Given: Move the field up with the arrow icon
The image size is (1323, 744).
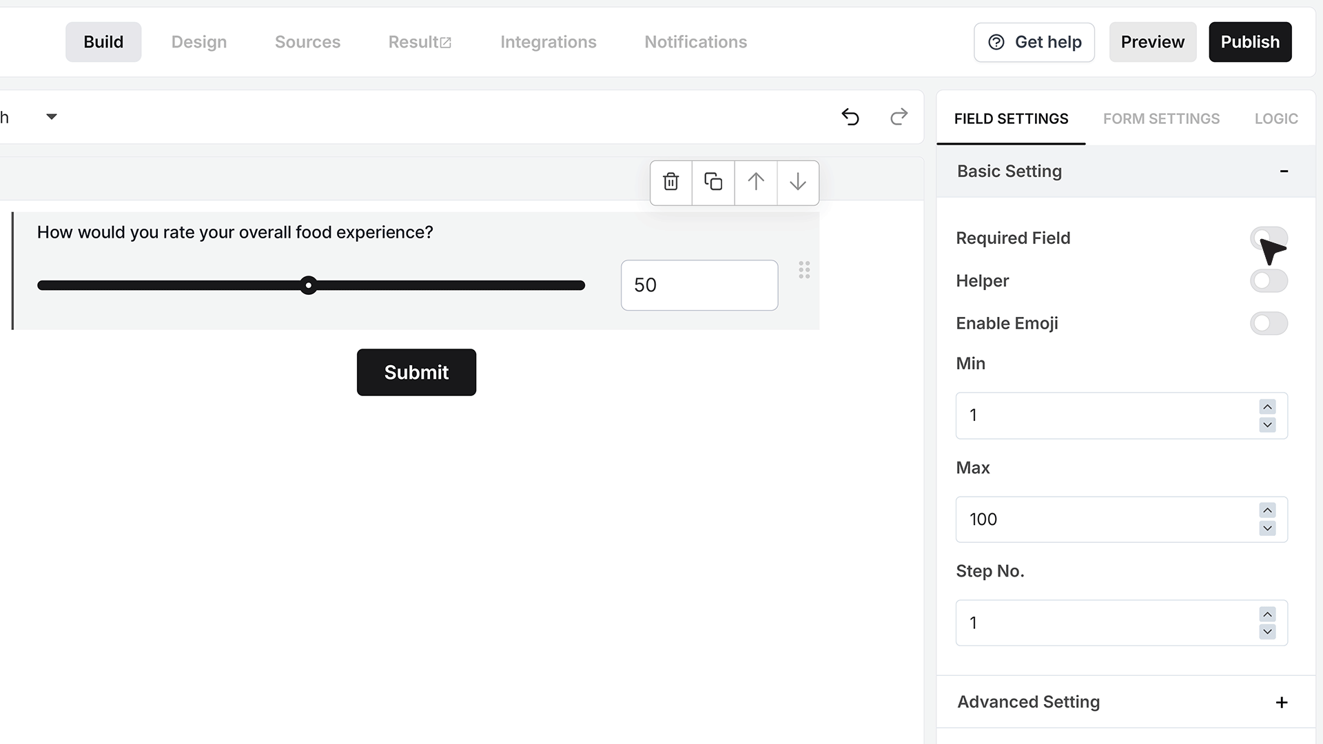Looking at the screenshot, I should 756,182.
